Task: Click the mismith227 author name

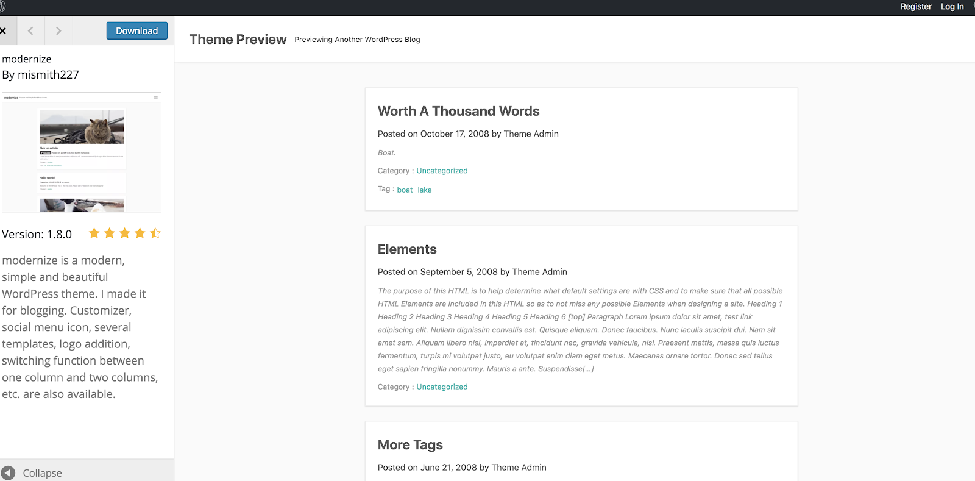Action: click(48, 75)
